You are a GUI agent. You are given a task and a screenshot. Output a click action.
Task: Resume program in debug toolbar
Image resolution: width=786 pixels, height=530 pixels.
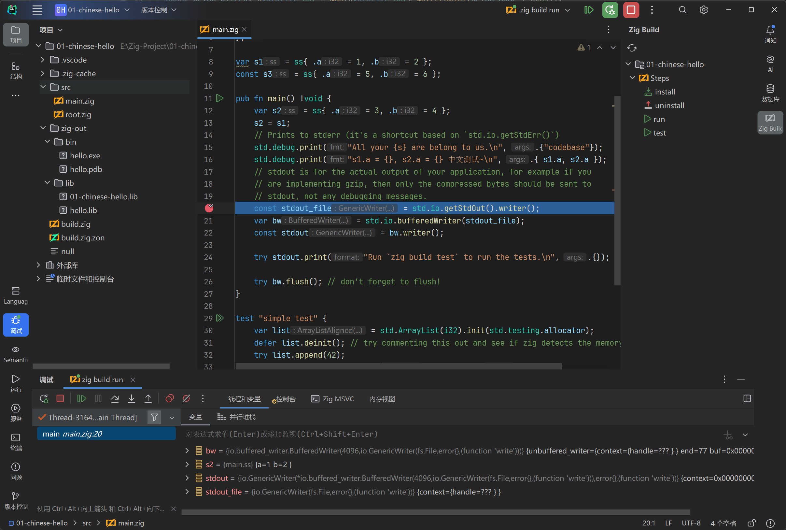(x=81, y=399)
